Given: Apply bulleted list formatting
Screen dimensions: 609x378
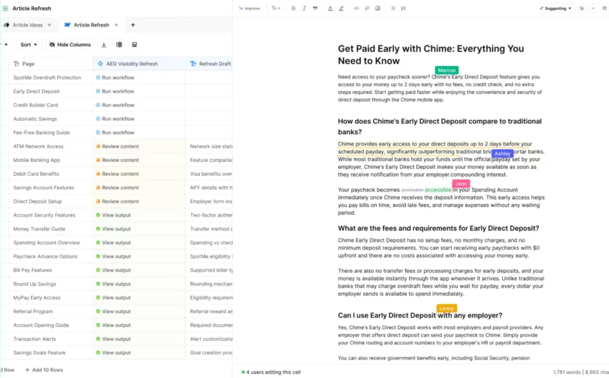Looking at the screenshot, I should [x=393, y=8].
